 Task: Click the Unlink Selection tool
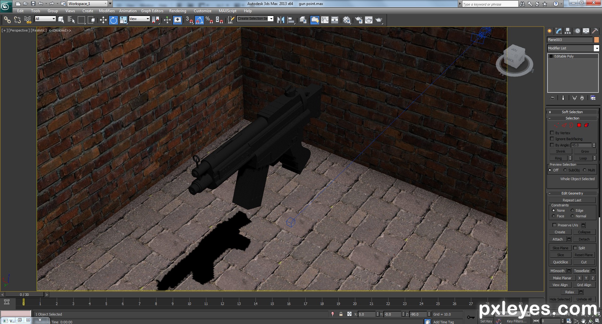(x=18, y=20)
